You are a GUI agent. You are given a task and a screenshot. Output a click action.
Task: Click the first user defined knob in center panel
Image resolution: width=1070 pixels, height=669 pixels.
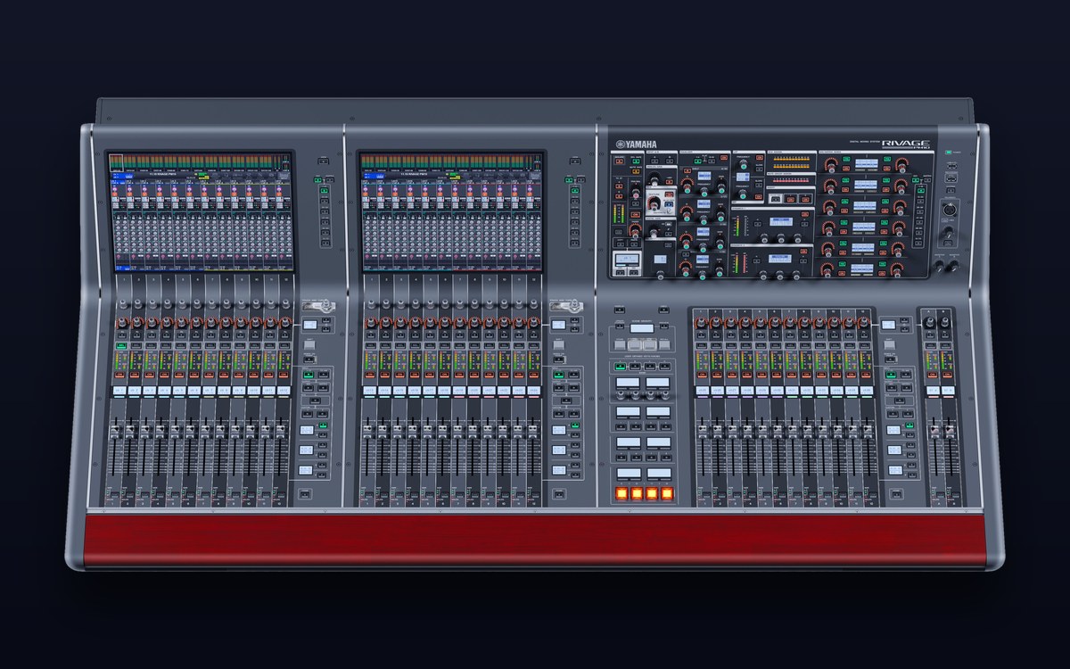tap(621, 395)
